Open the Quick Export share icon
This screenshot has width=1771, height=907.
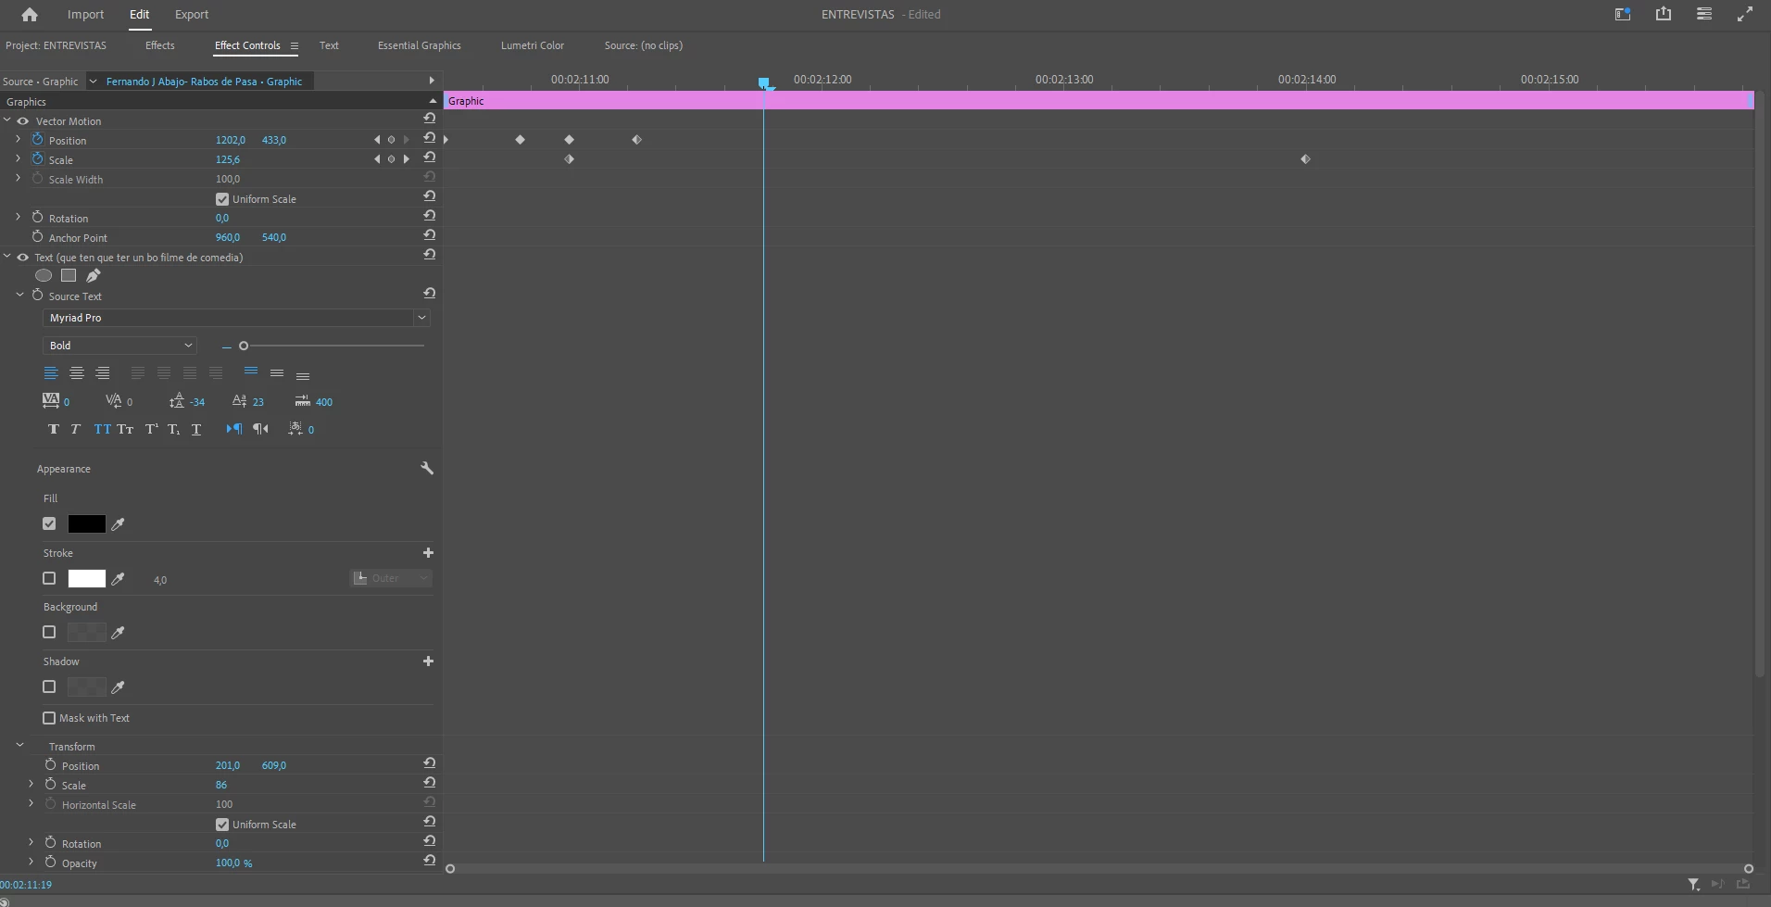1664,14
